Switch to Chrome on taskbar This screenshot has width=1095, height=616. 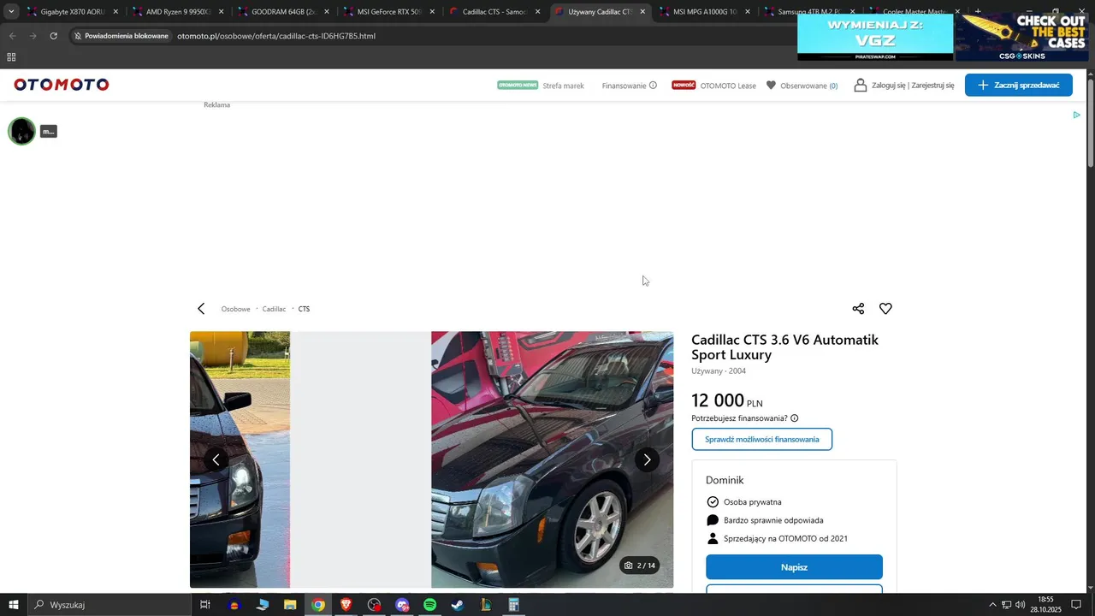[x=318, y=605]
